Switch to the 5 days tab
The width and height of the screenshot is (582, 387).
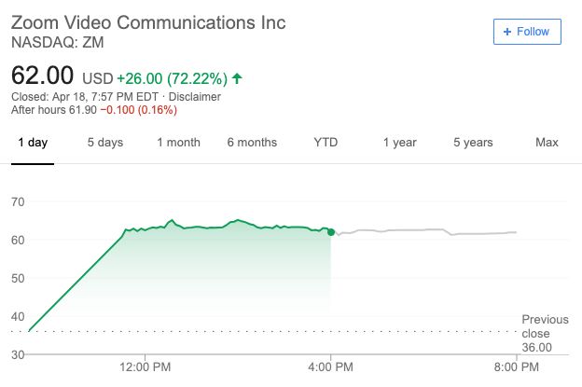click(x=105, y=143)
